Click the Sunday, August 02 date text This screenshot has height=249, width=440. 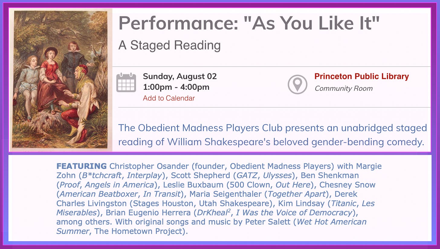[180, 76]
